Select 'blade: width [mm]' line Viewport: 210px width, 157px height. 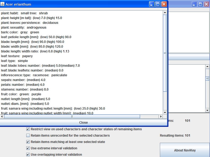click(x=32, y=47)
